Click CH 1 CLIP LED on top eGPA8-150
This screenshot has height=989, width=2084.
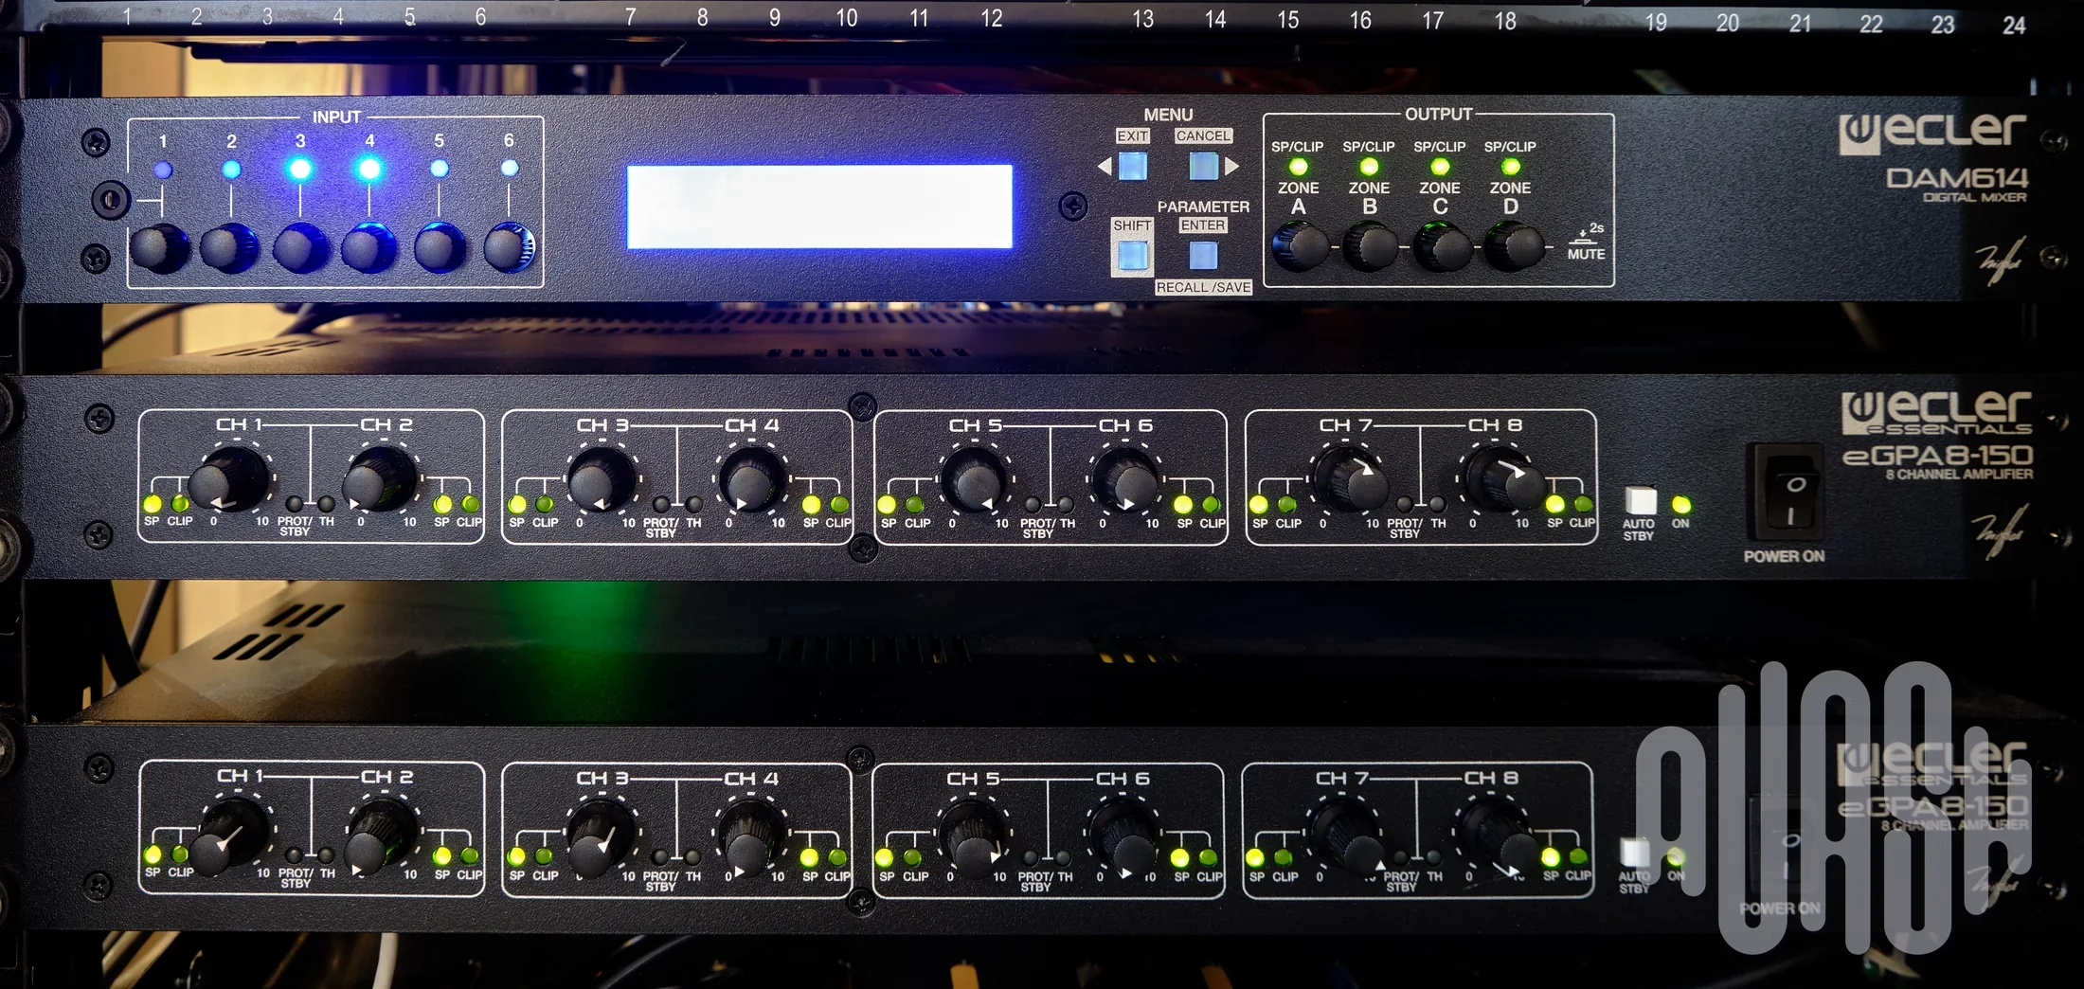click(179, 503)
